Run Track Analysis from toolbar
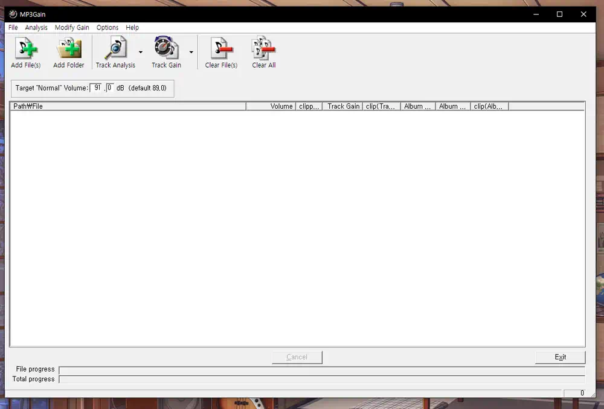 [x=115, y=53]
